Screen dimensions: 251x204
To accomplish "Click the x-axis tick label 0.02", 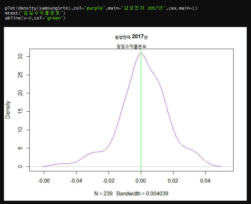I will coord(173,181).
